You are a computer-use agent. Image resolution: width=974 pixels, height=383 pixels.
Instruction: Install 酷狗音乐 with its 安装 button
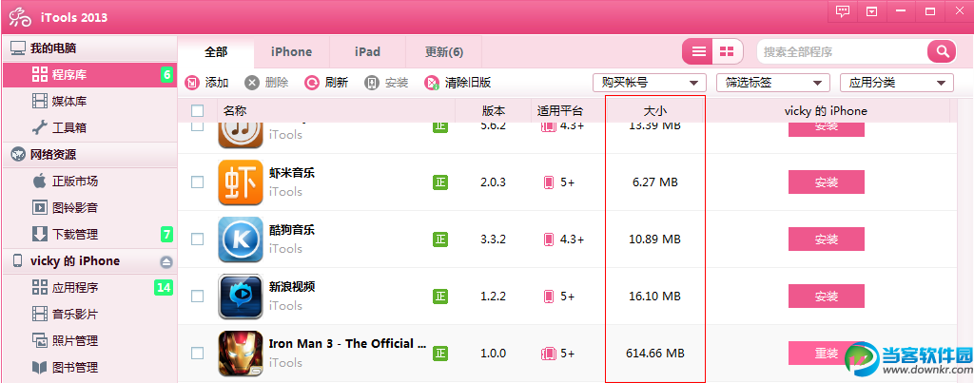[827, 239]
